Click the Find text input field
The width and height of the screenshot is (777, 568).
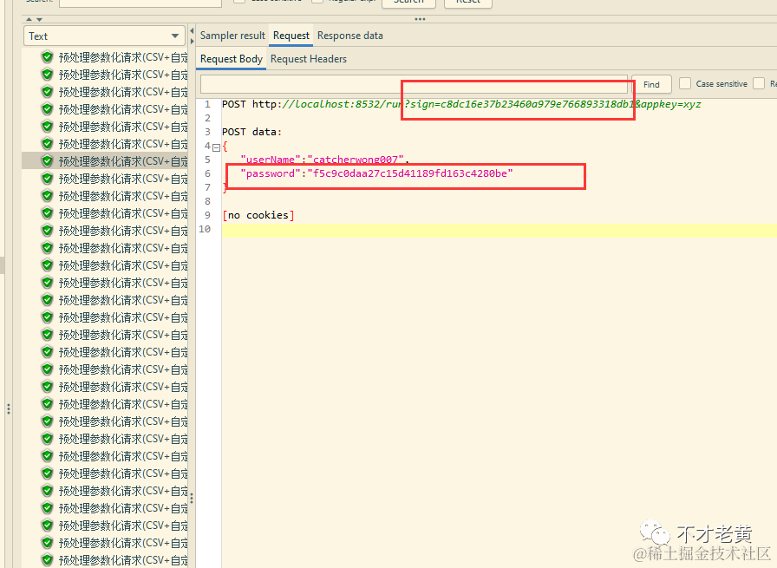tap(414, 84)
